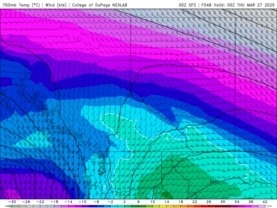Viewport: 277px width, 208px height.
Task: Click the '14' color scale label
Action: 167,202
